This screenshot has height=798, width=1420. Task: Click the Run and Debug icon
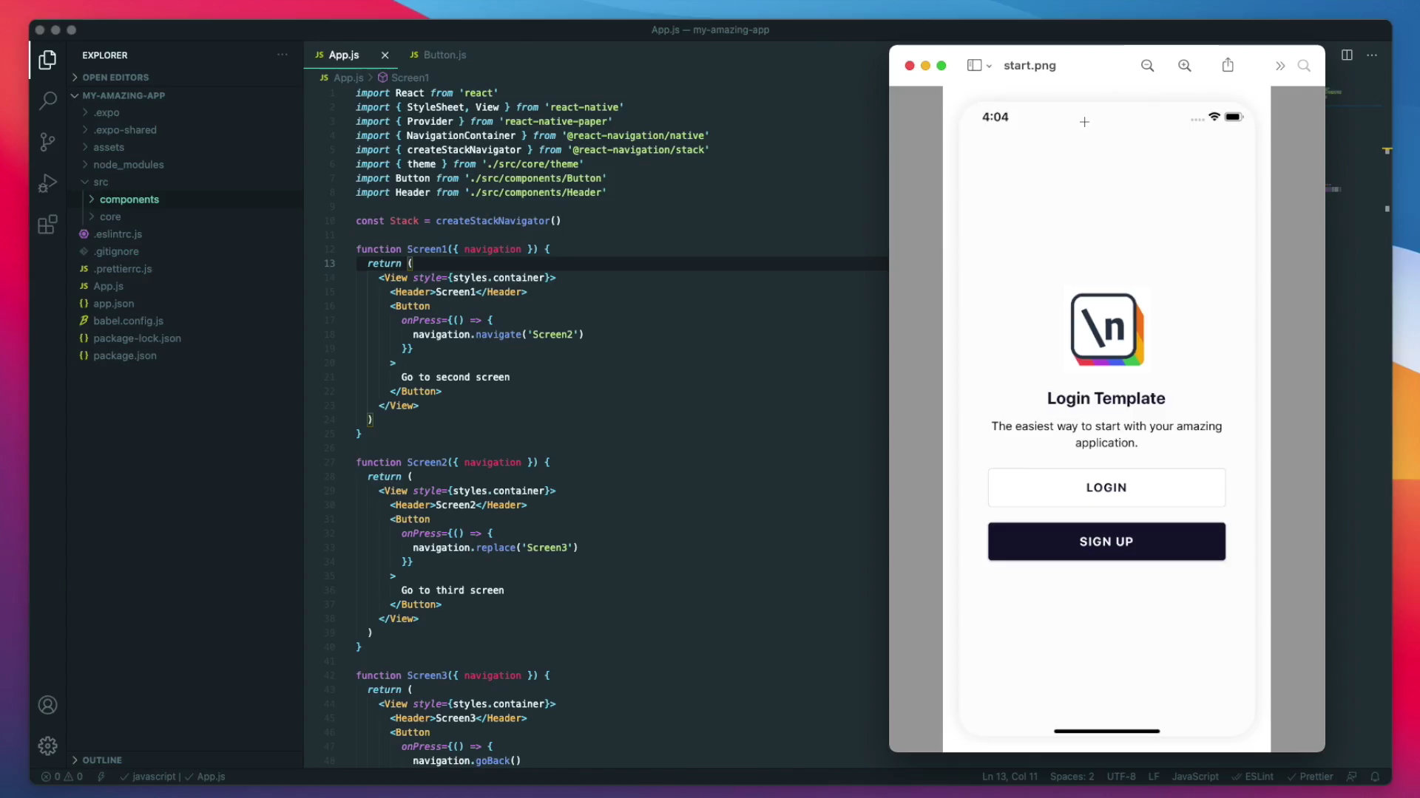[48, 185]
